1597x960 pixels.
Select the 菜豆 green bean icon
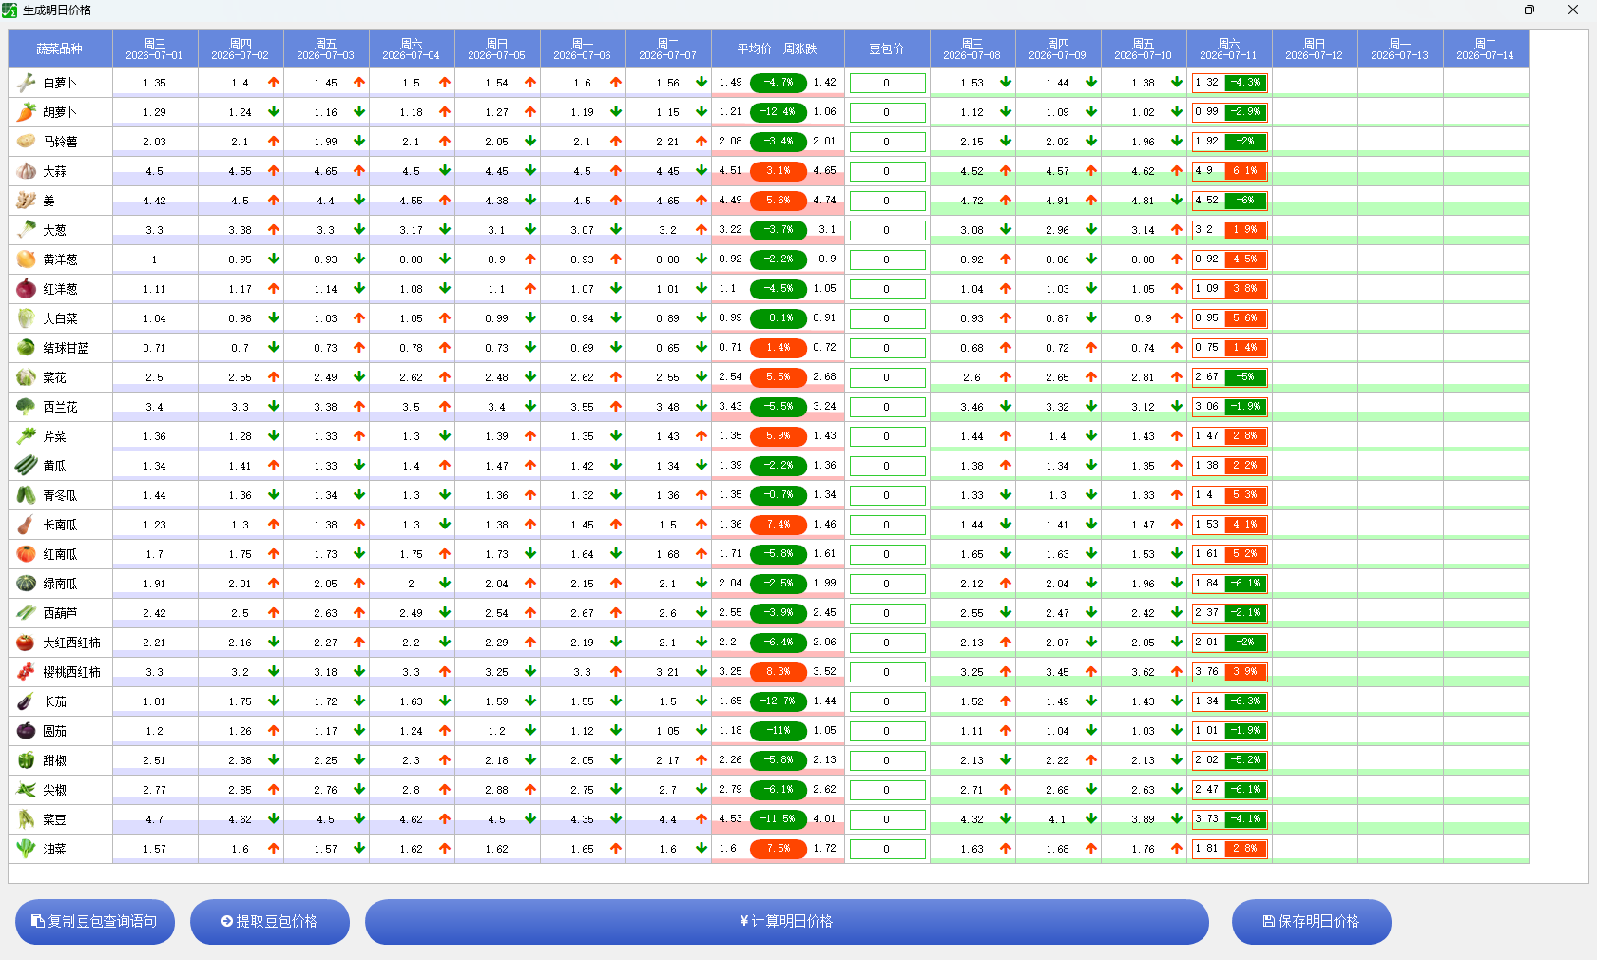point(26,819)
